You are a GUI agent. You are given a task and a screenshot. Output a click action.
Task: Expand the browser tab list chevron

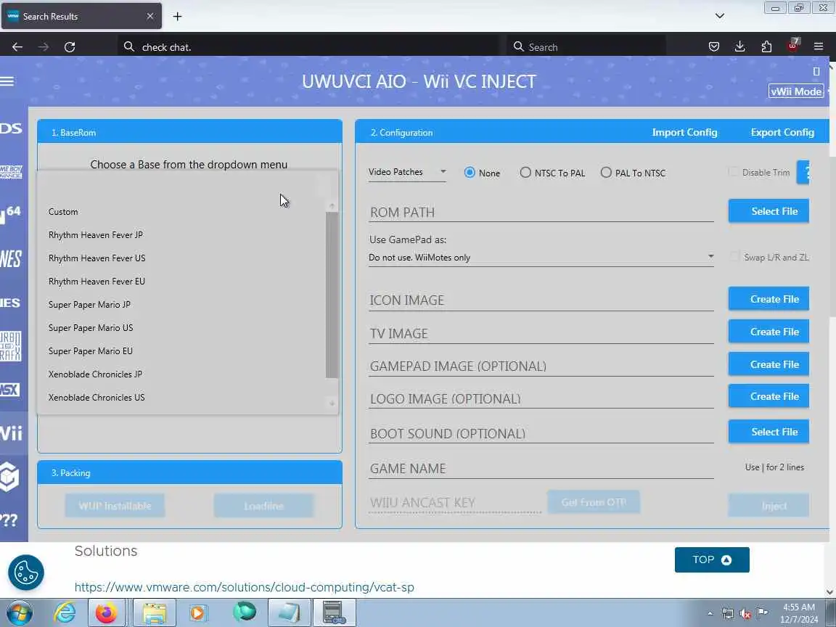tap(720, 16)
